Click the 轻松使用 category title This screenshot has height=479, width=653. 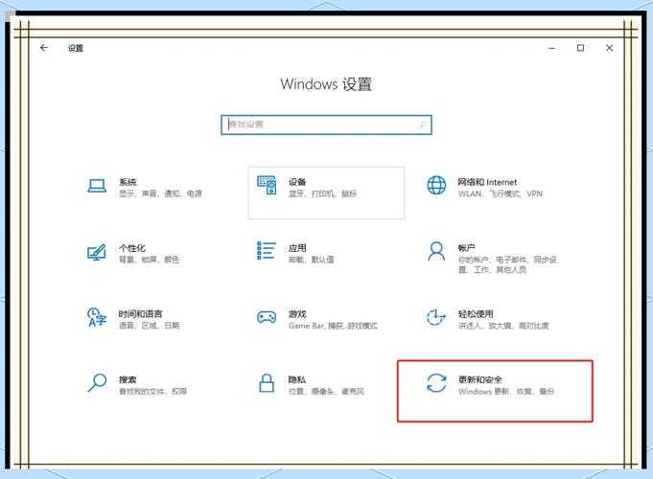476,314
